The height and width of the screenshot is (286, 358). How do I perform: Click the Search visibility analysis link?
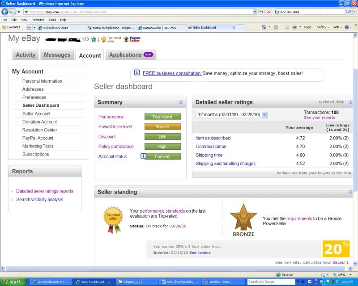pyautogui.click(x=40, y=199)
